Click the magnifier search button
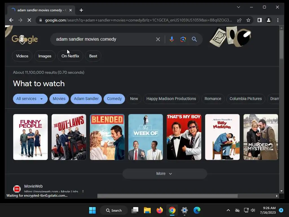Image resolution: width=289 pixels, height=217 pixels. pyautogui.click(x=194, y=39)
